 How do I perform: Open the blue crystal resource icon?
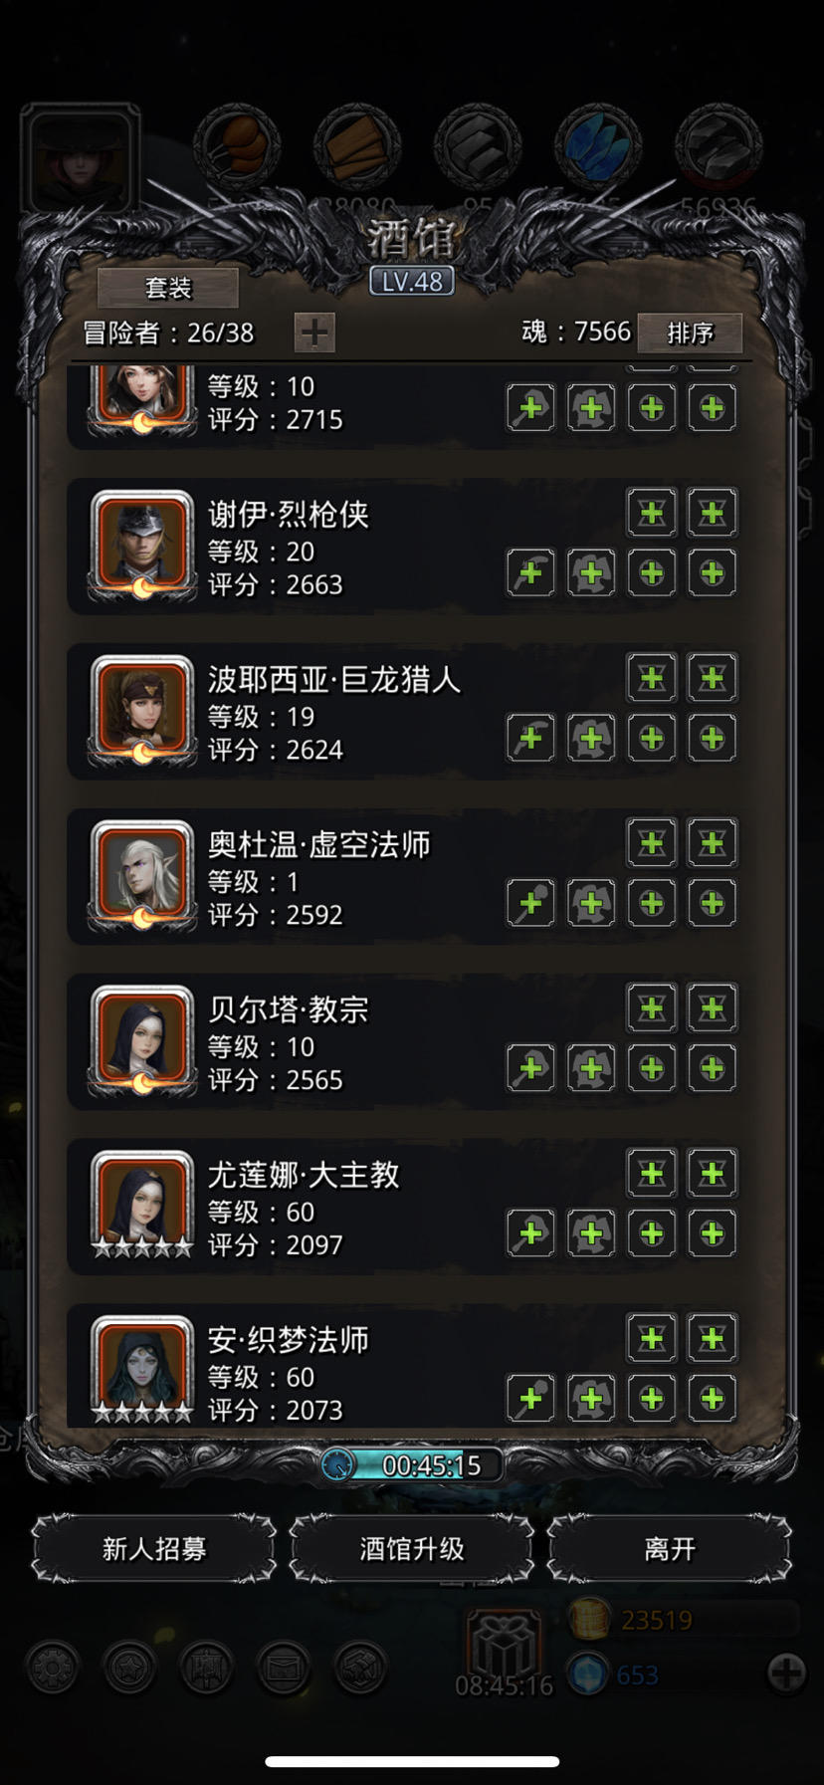(597, 147)
